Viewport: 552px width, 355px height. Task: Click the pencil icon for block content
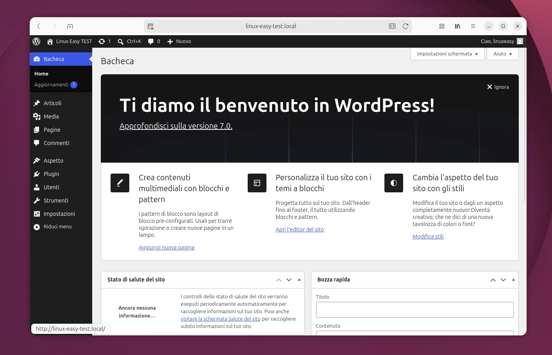pyautogui.click(x=120, y=183)
